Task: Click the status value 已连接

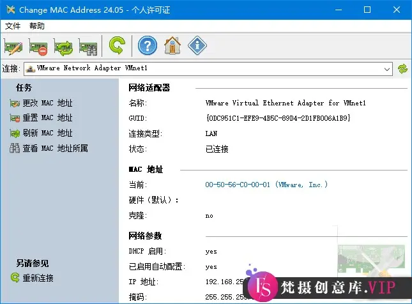Action: (217, 149)
